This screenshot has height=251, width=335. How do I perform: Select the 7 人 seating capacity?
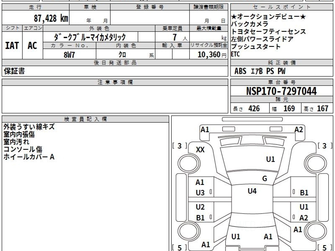click(180, 37)
